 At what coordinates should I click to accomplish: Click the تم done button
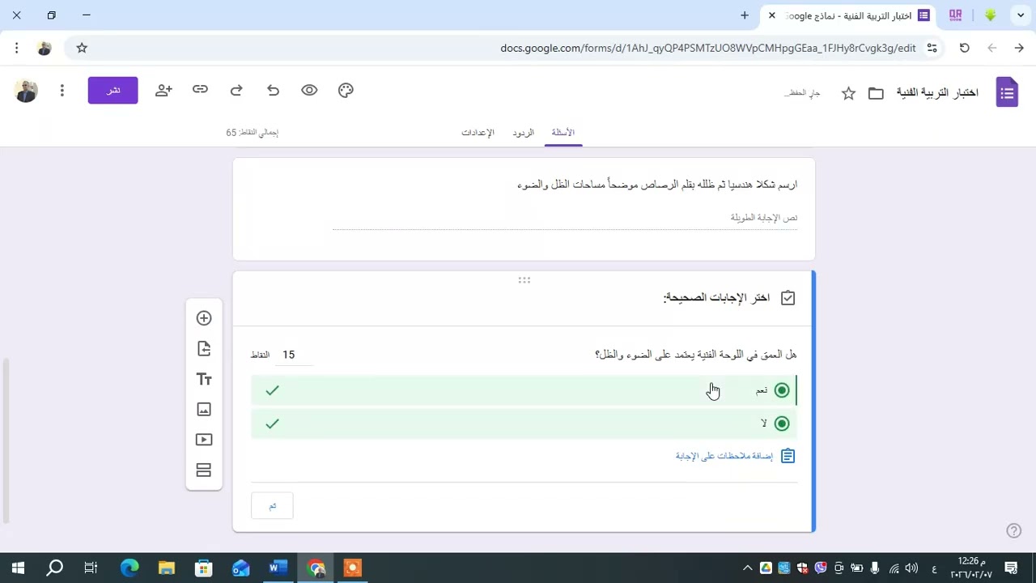272,506
